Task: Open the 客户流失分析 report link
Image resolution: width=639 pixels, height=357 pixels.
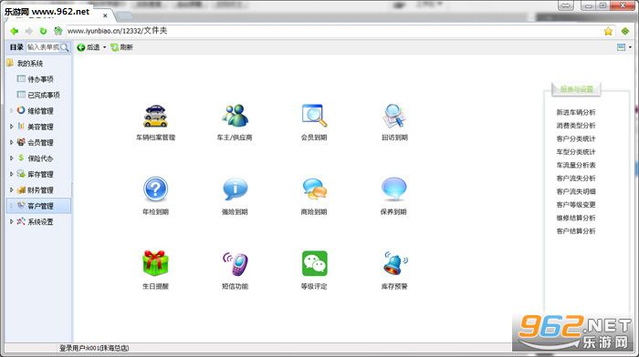Action: point(576,178)
